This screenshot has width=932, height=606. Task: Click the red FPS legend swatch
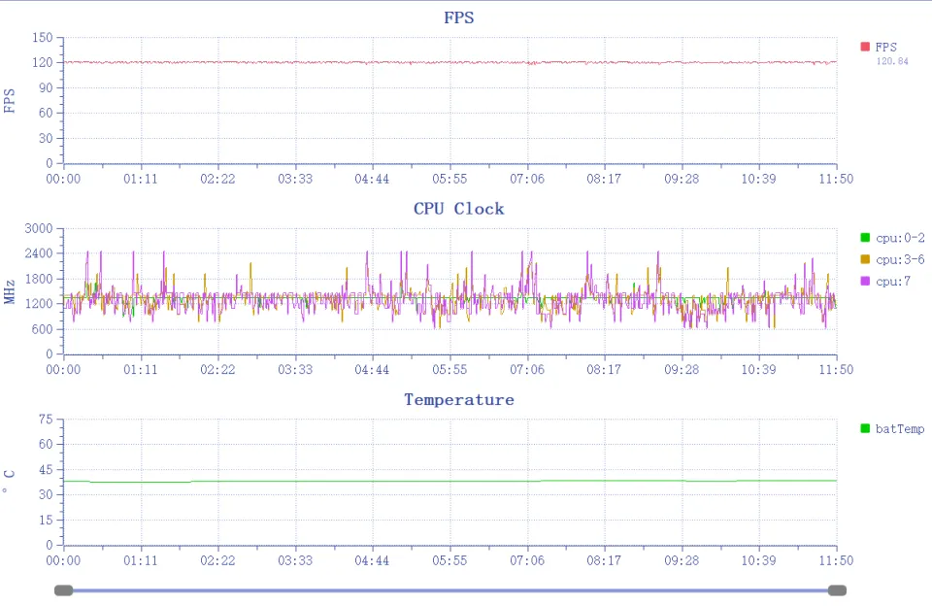coord(865,47)
